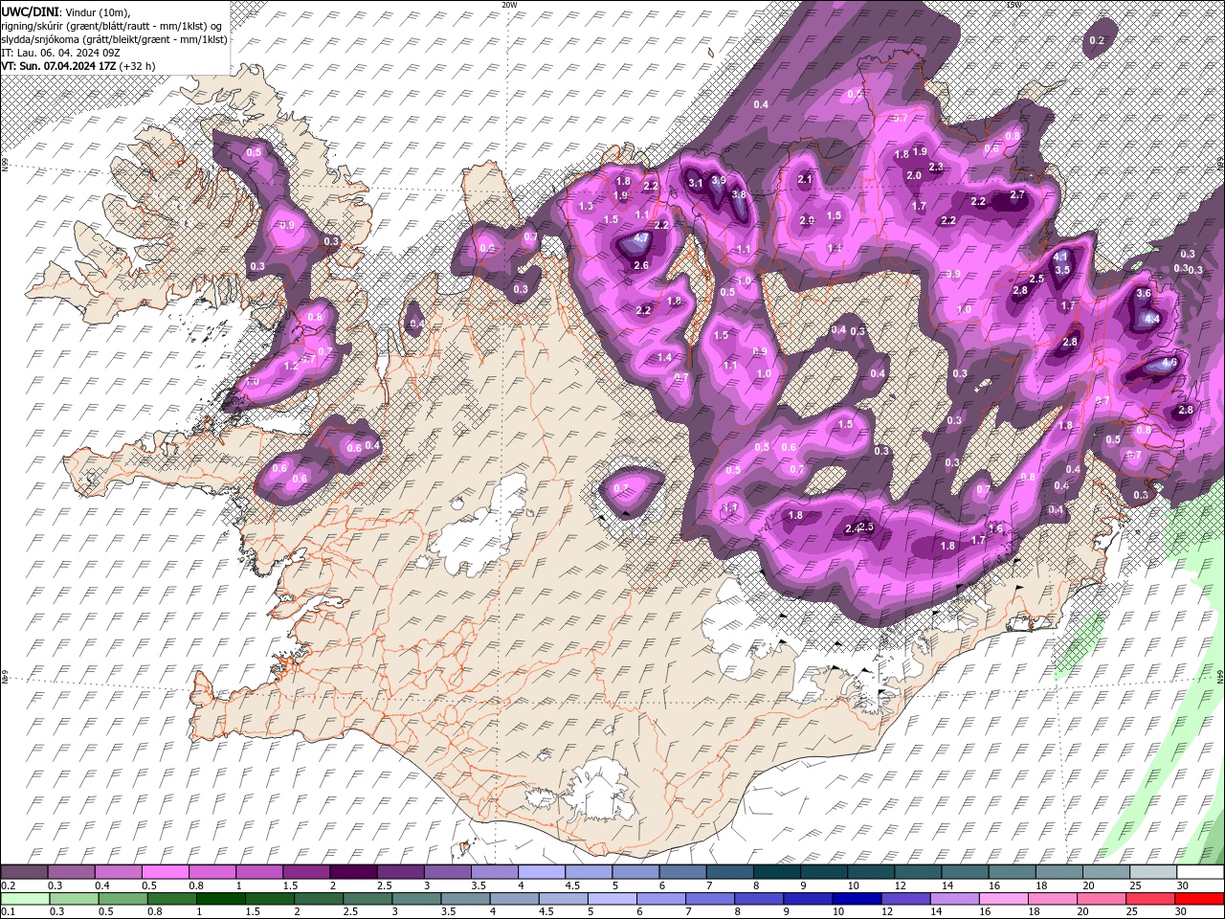Select the 4.1 precipitation value on the map
The height and width of the screenshot is (919, 1225).
(x=1060, y=258)
